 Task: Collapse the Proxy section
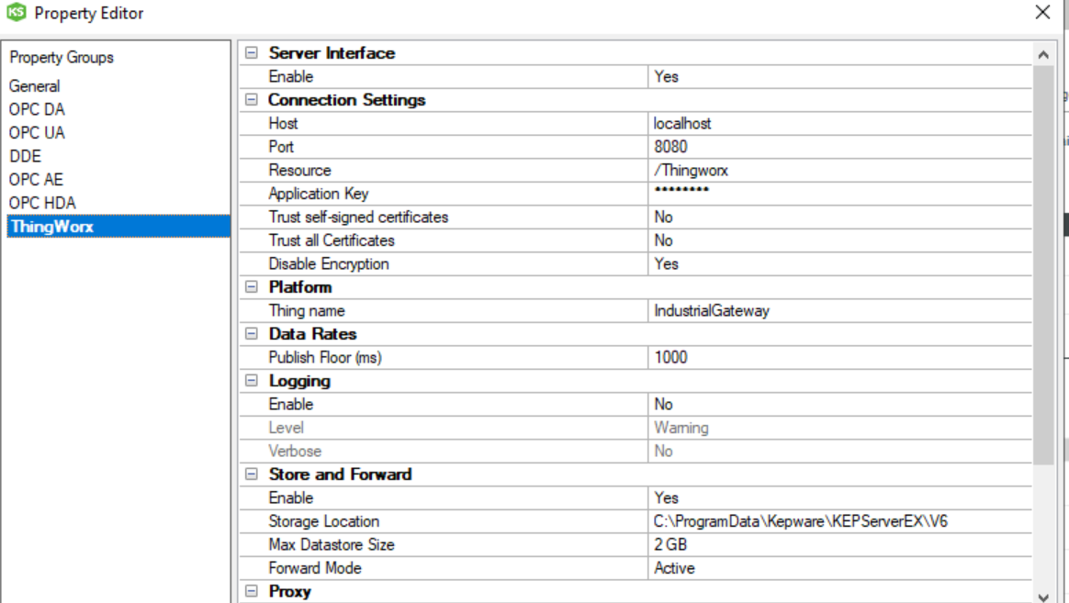251,592
